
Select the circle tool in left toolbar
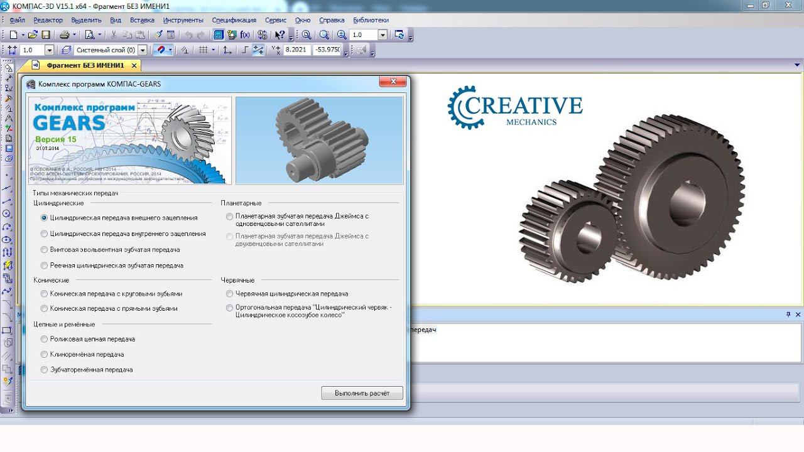tap(8, 213)
